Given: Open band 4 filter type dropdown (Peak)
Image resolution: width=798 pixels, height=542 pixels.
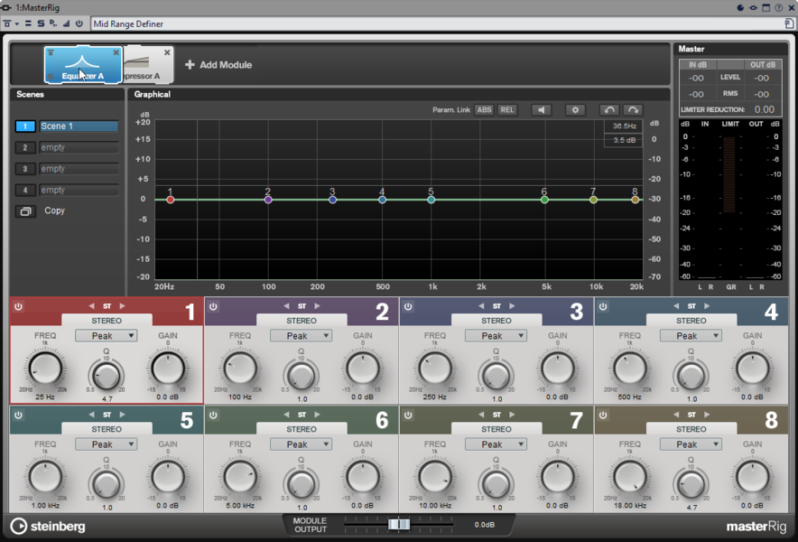Looking at the screenshot, I should pyautogui.click(x=691, y=336).
